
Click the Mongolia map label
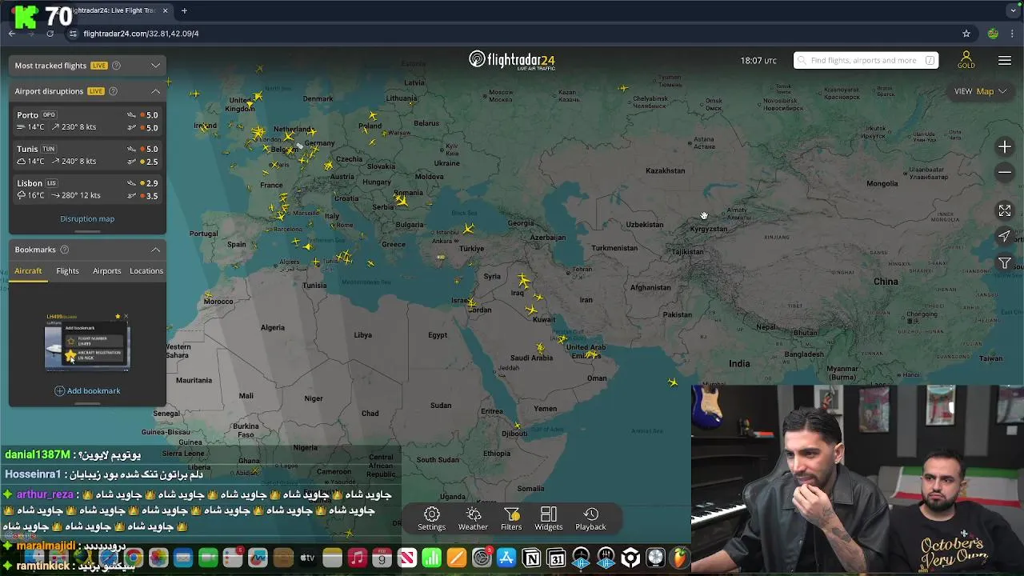click(882, 183)
